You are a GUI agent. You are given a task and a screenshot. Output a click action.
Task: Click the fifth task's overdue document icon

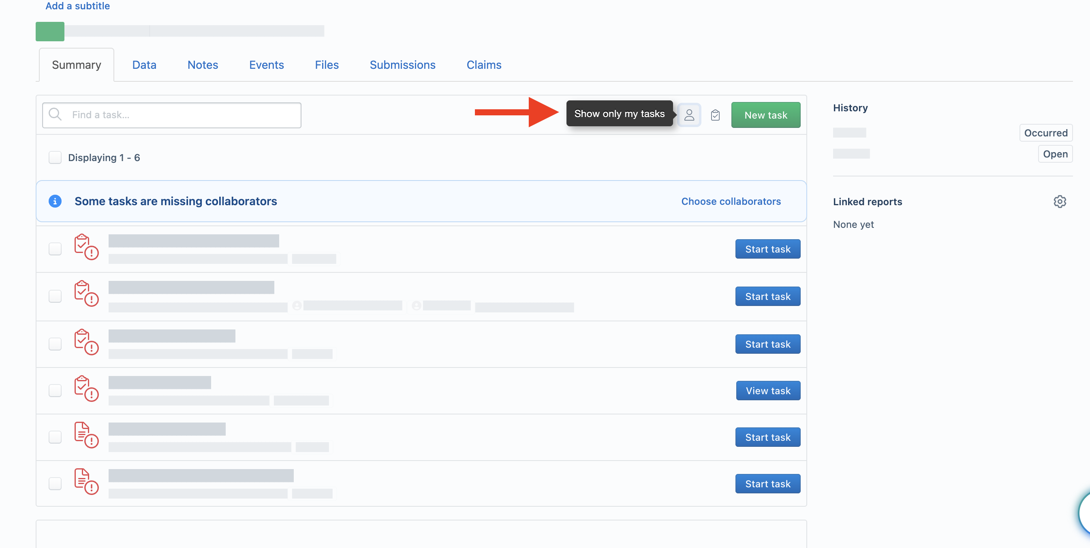point(86,435)
